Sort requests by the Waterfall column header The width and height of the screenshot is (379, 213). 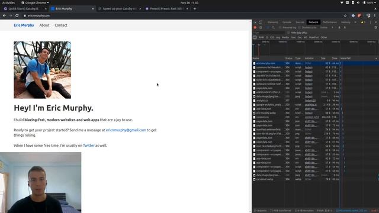pos(358,58)
